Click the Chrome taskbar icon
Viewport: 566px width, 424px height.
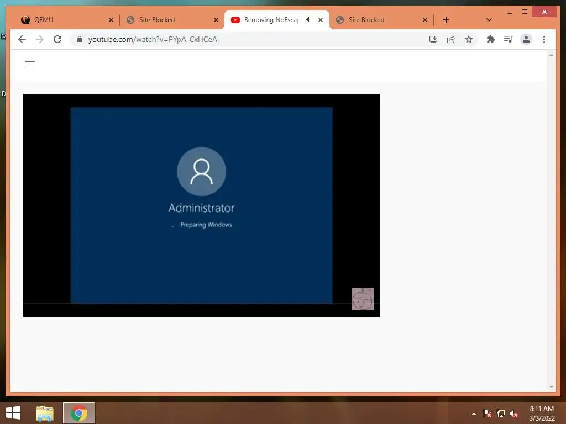(79, 413)
